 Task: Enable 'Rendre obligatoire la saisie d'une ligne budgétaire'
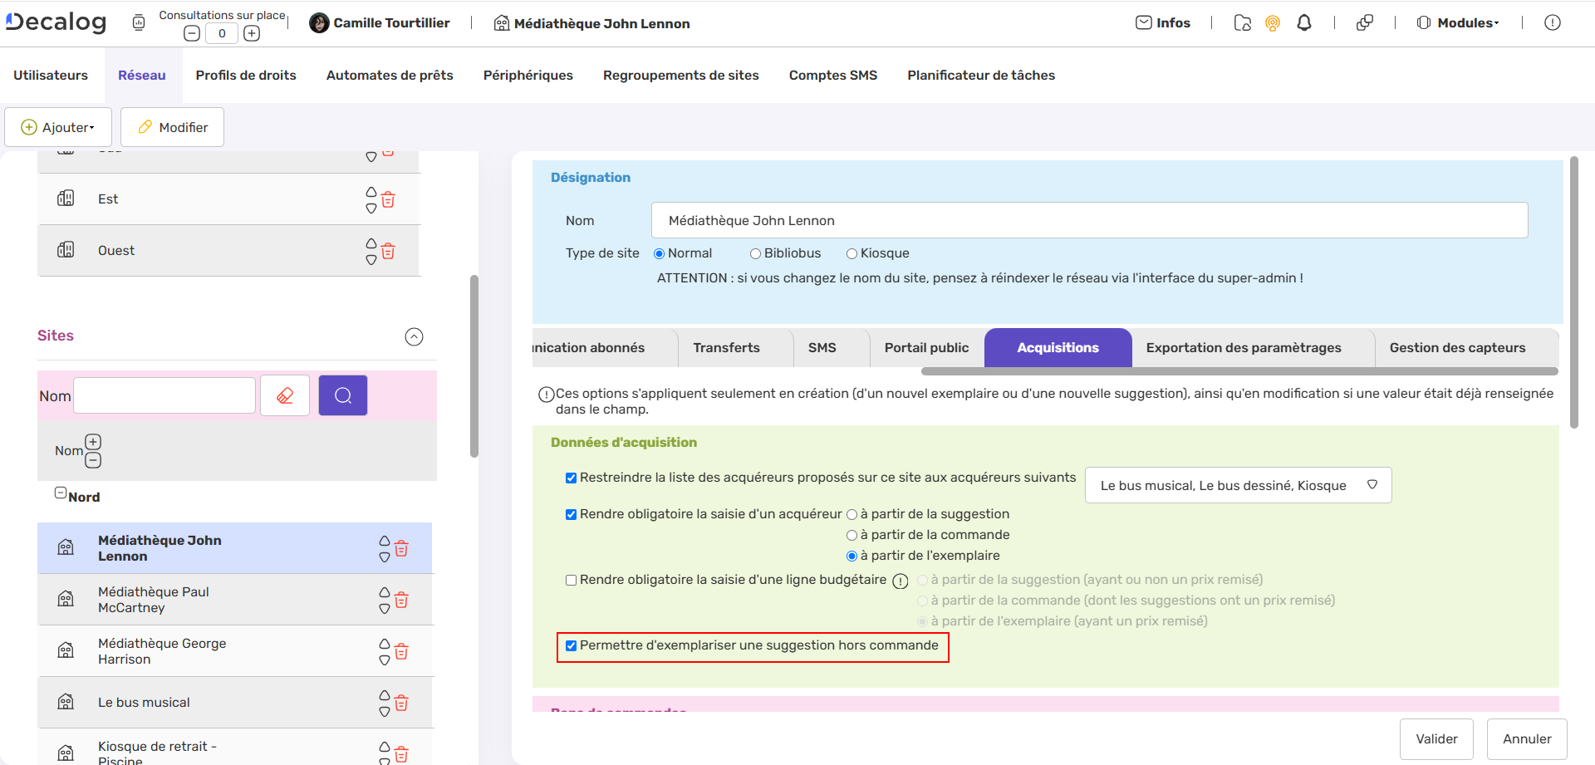pyautogui.click(x=571, y=580)
